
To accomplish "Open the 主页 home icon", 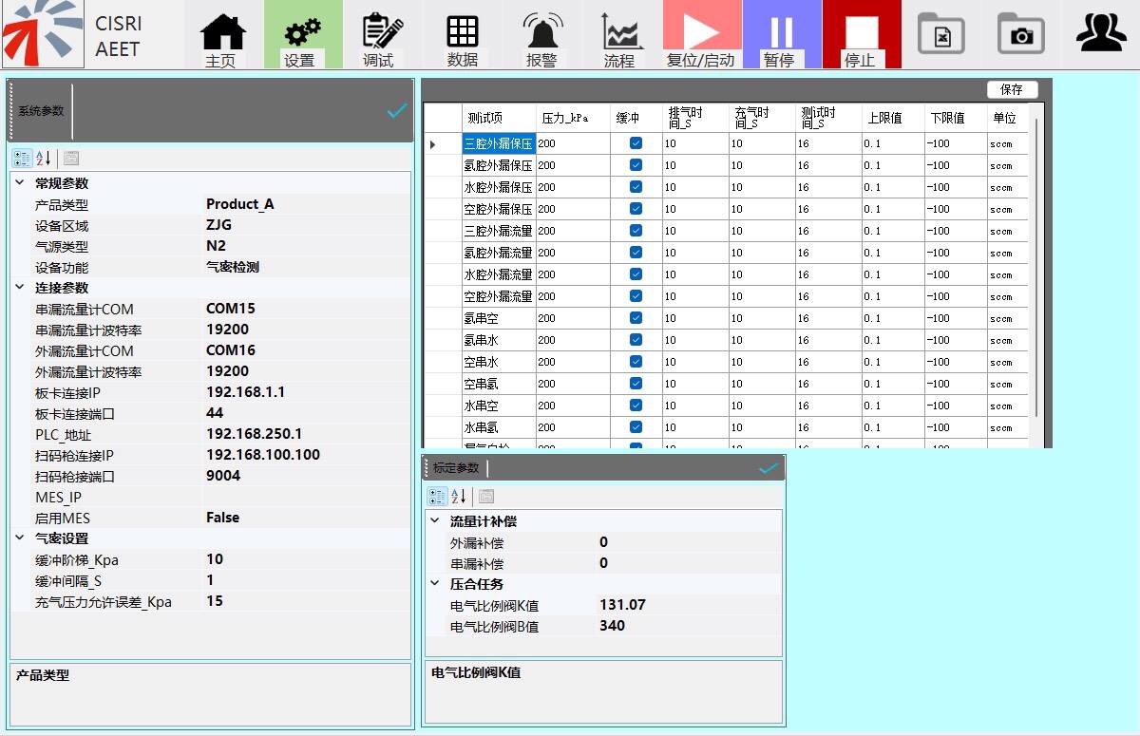I will coord(223,35).
